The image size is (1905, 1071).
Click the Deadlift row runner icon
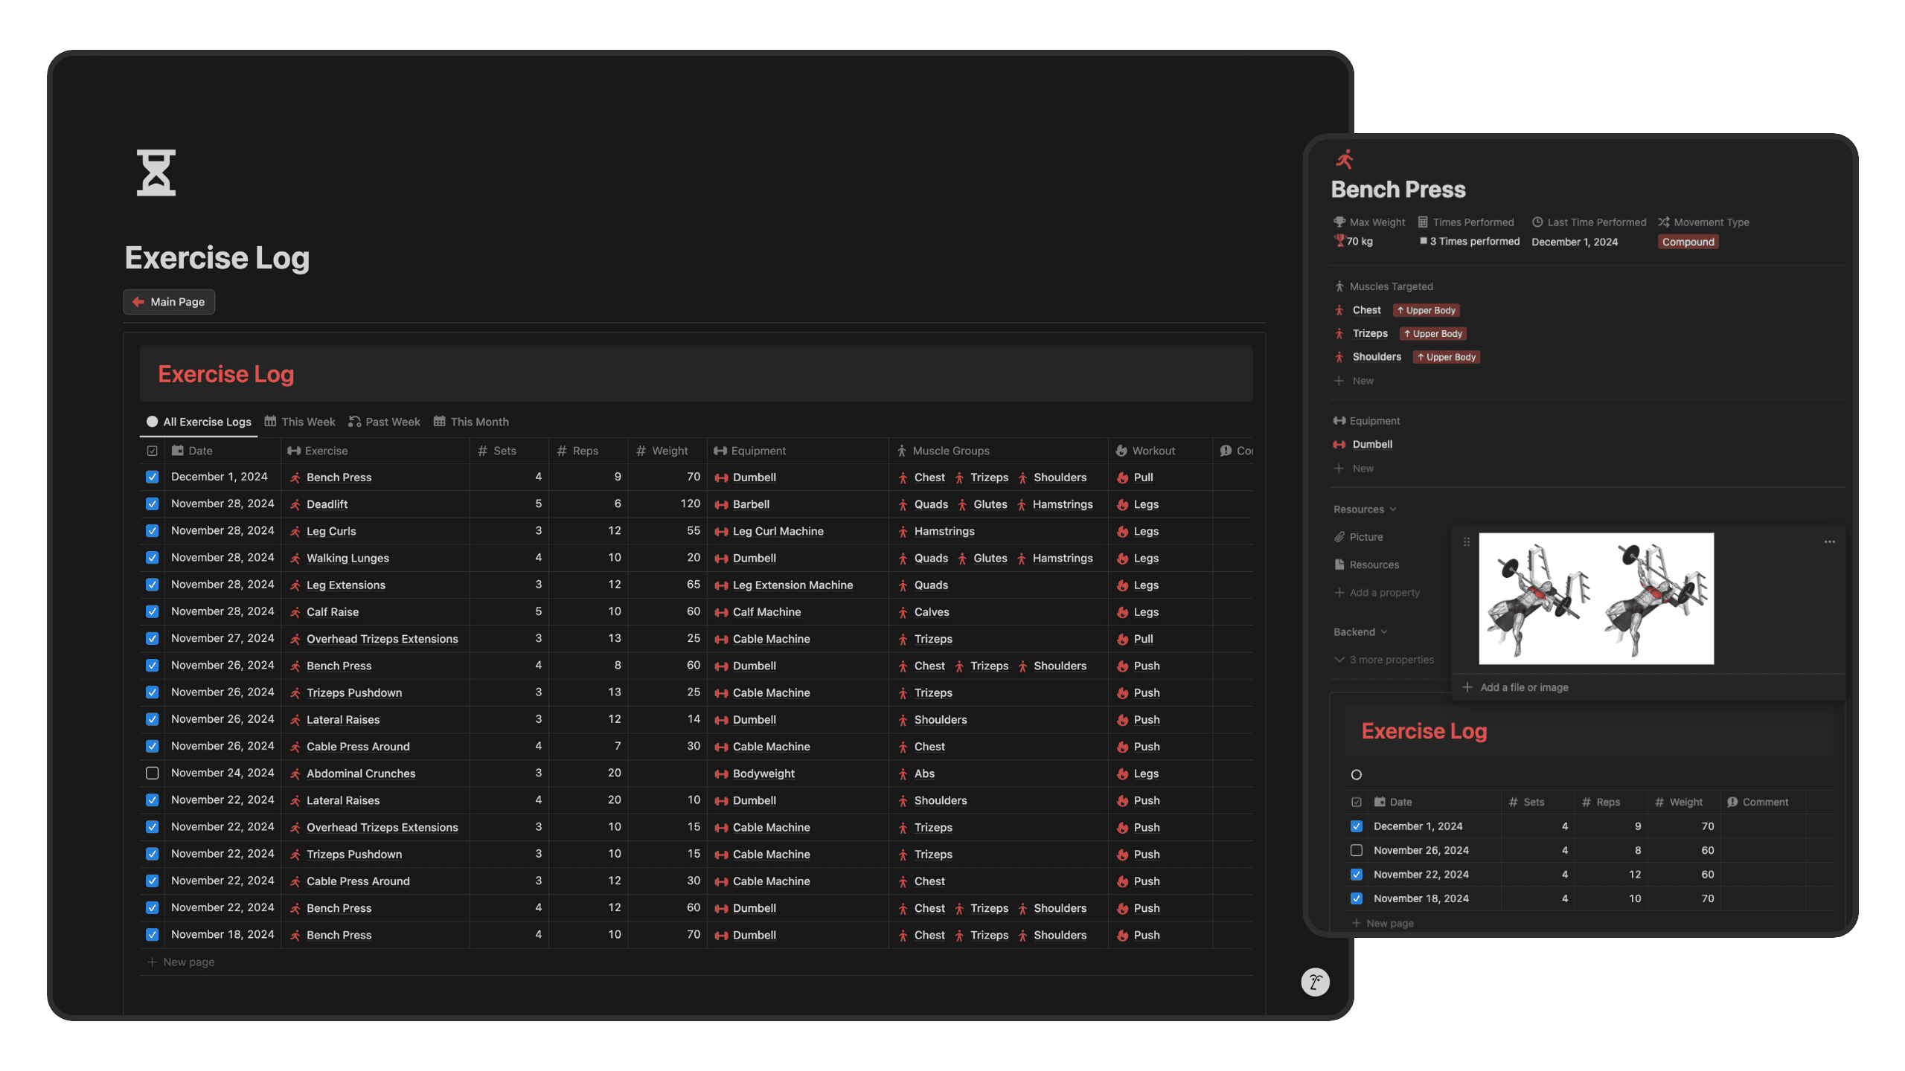[295, 504]
